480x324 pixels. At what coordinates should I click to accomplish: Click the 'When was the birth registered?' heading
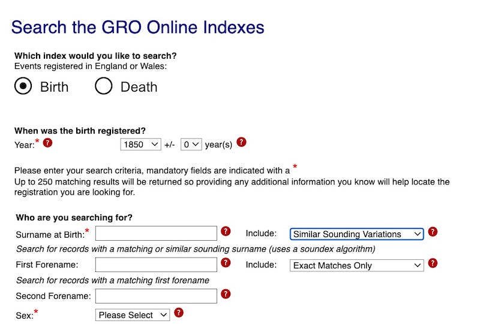(80, 131)
